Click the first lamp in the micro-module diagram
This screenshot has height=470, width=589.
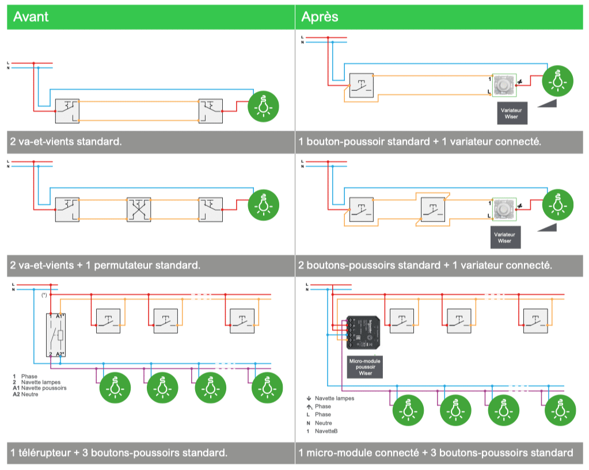click(x=408, y=410)
